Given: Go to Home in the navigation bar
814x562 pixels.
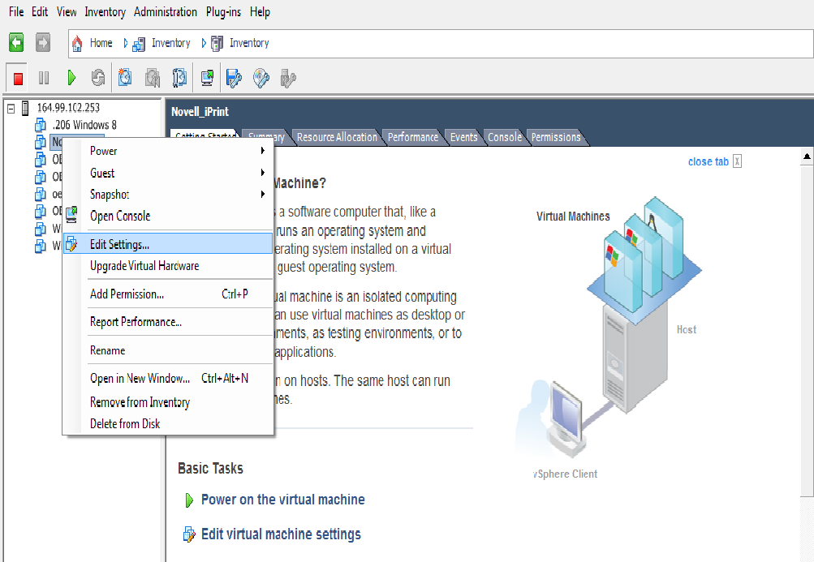Looking at the screenshot, I should click(x=101, y=43).
